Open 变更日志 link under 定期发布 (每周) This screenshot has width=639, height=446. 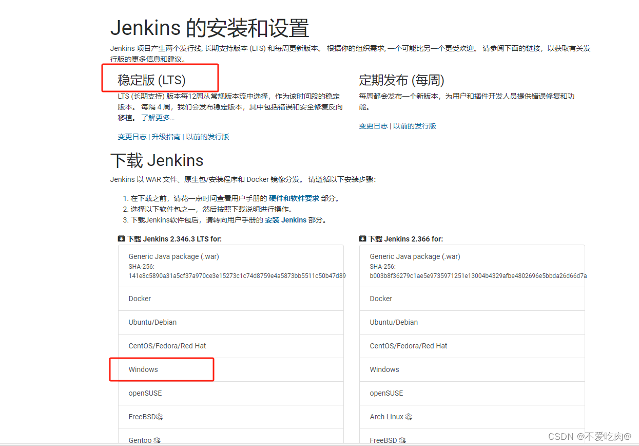point(373,126)
